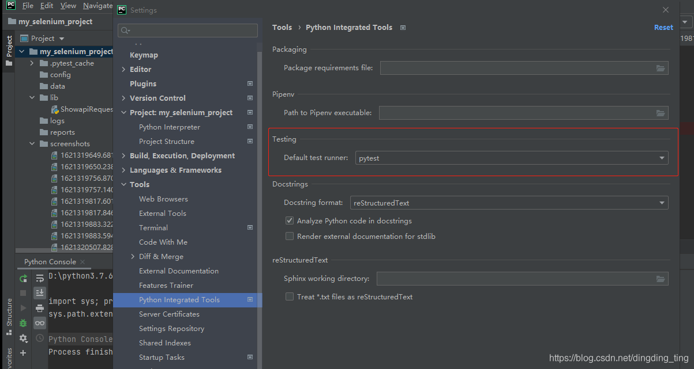Expand .pytest_cache folder in project tree

[x=33, y=63]
